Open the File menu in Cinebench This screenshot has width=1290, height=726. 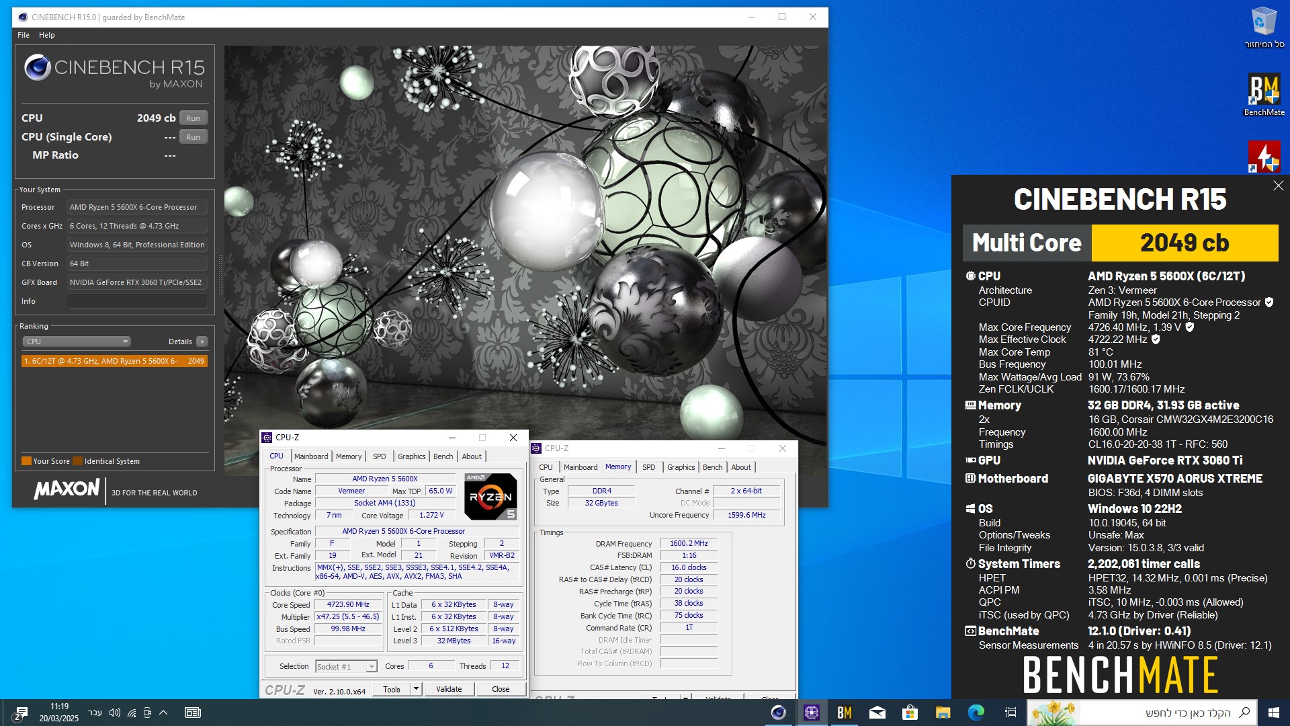[x=24, y=35]
